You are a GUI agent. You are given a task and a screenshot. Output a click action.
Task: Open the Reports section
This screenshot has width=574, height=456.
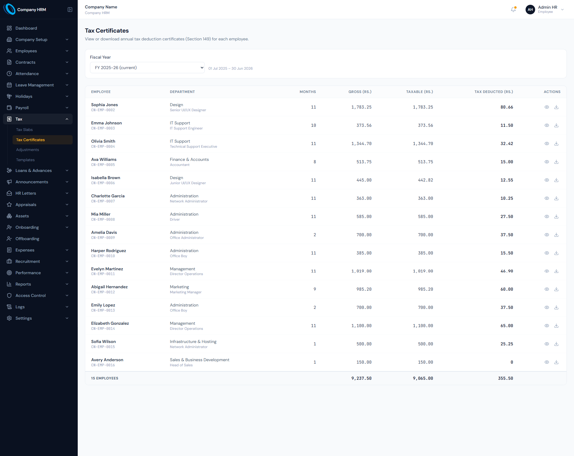point(38,284)
